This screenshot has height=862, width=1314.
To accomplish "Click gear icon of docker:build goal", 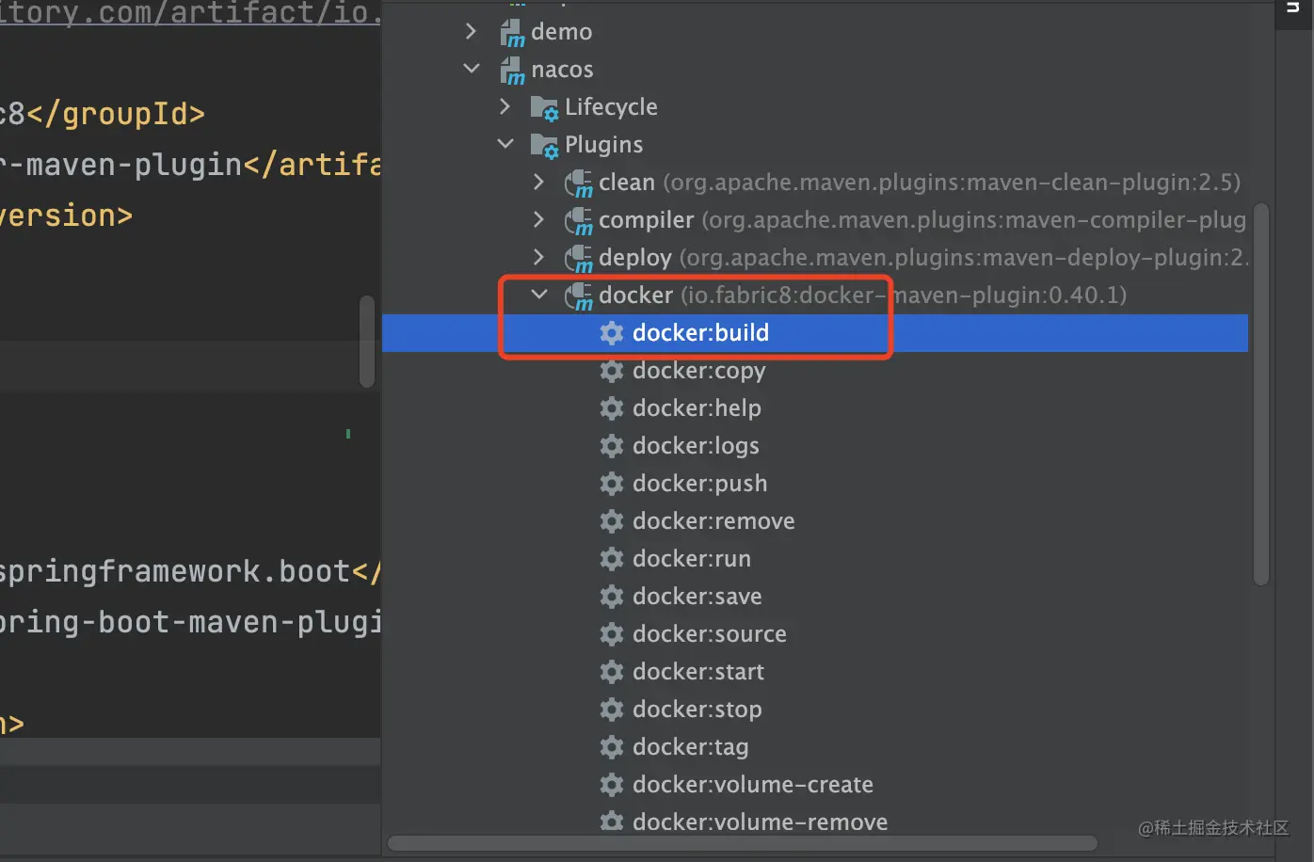I will click(612, 332).
